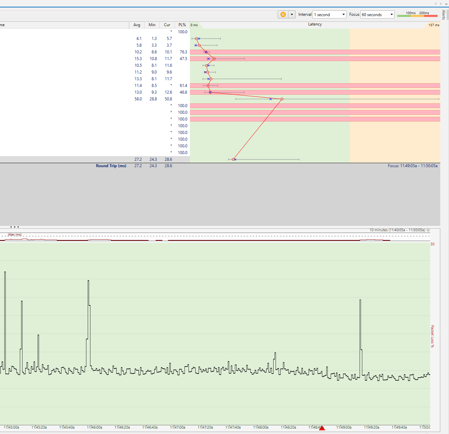Click the Packet Loss % axis label

click(x=433, y=336)
